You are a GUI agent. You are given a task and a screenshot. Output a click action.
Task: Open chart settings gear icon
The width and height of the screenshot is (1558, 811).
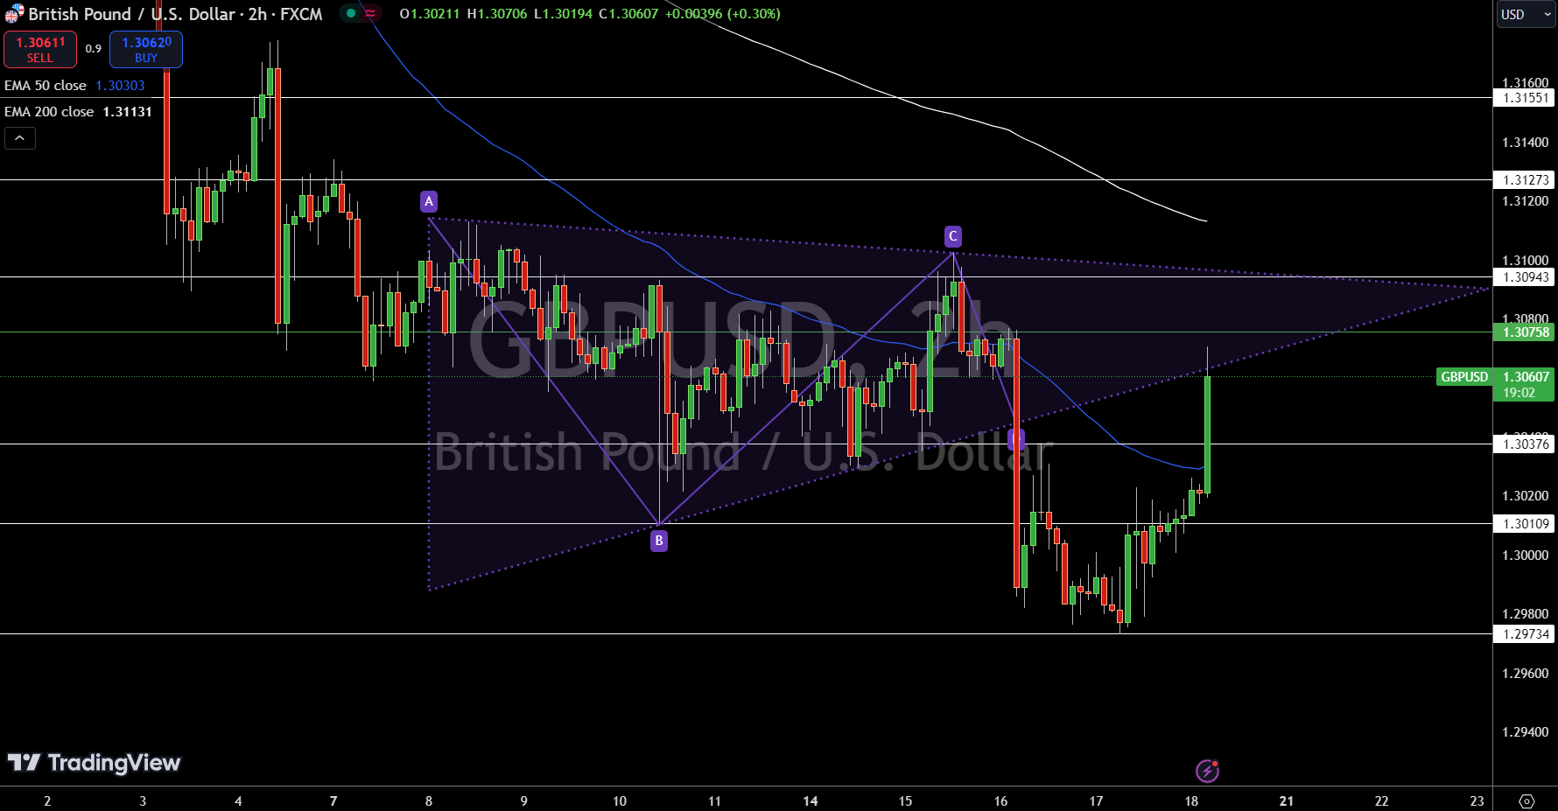pos(1526,801)
